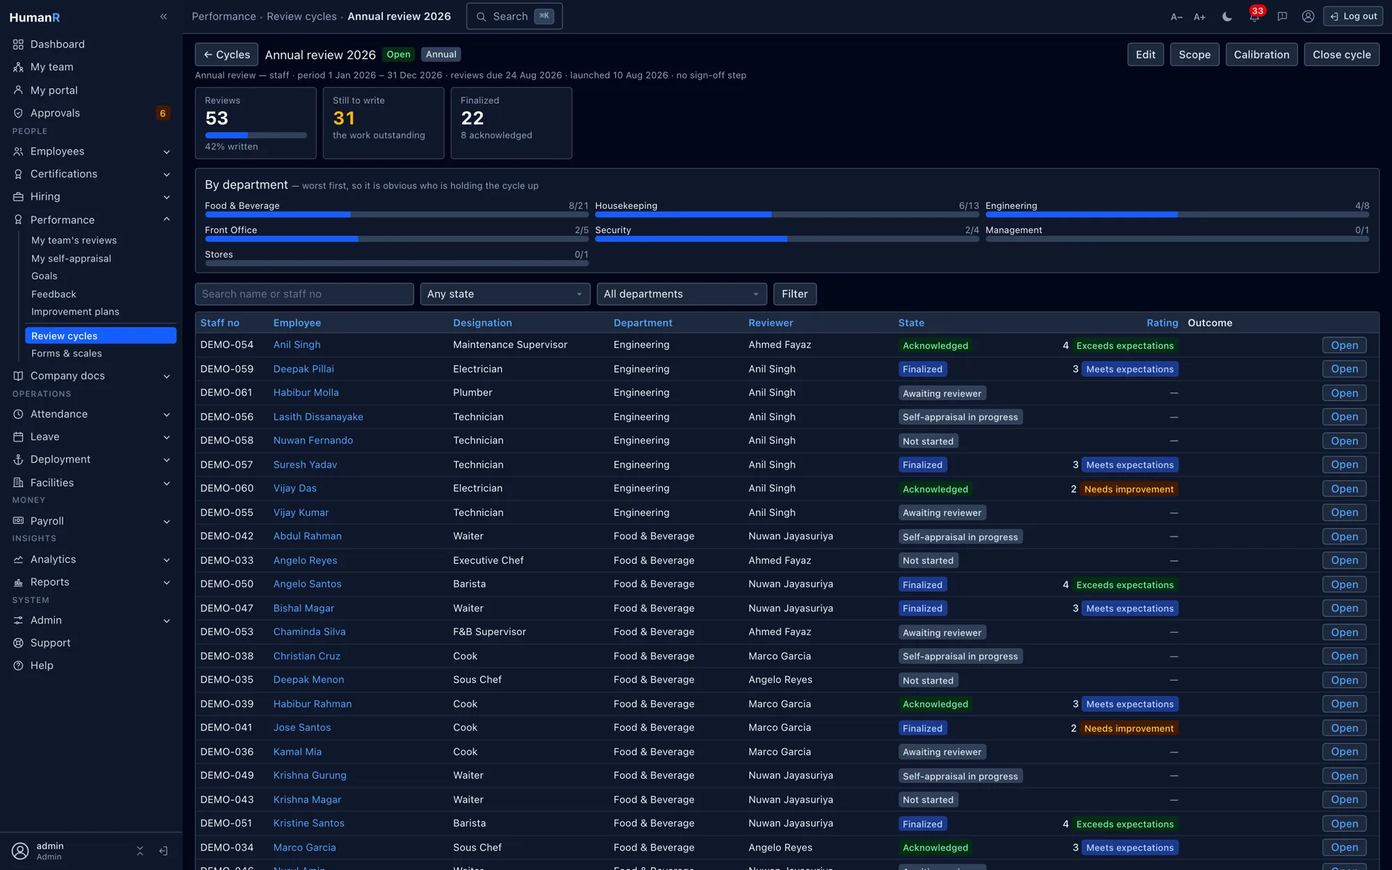Go back to Cycles list

click(226, 54)
